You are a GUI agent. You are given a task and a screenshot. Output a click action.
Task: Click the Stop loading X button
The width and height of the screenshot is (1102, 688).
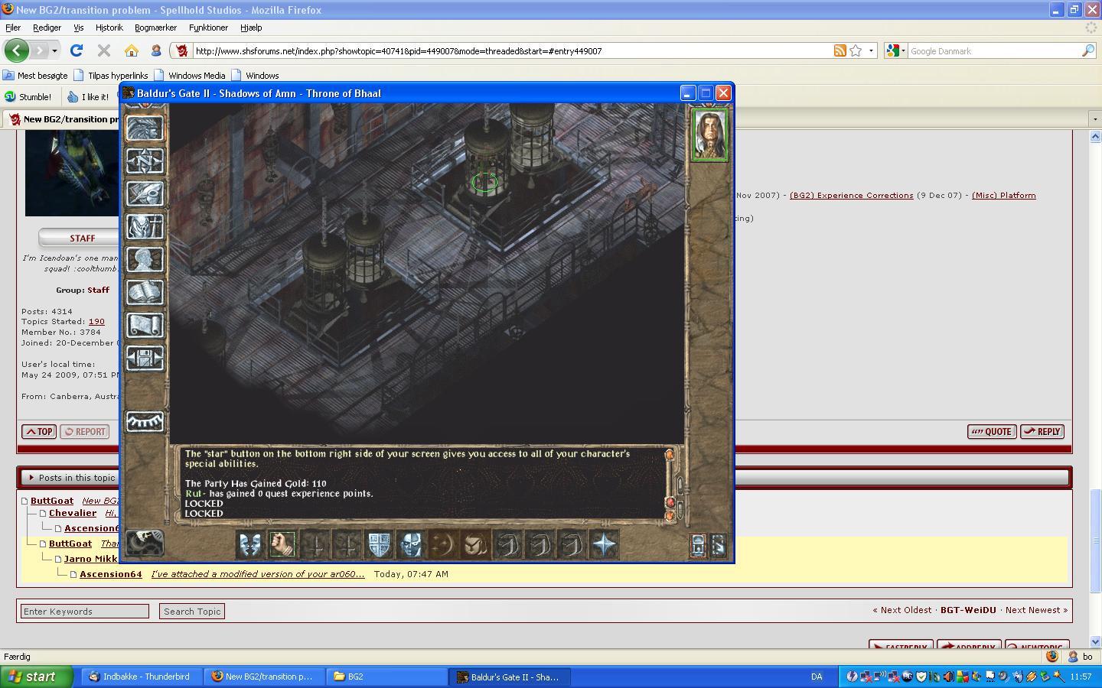click(104, 50)
